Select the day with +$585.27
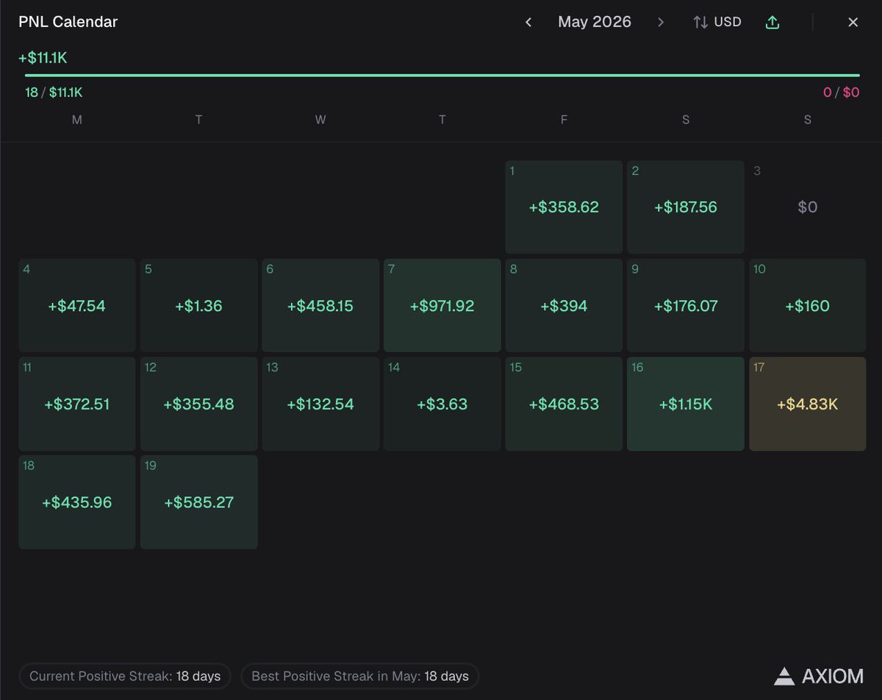 (199, 502)
